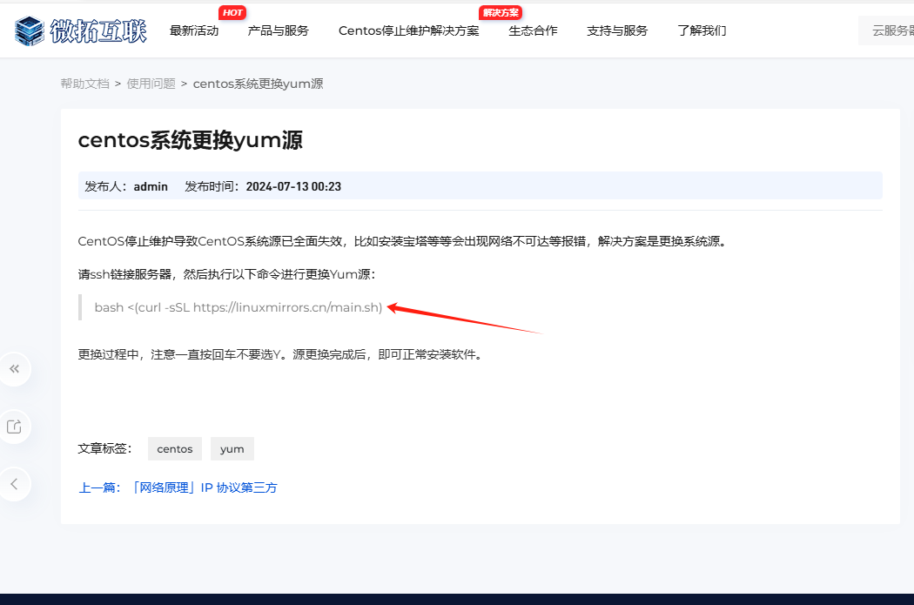The image size is (914, 605).
Task: Click the centos article tag
Action: pyautogui.click(x=175, y=449)
